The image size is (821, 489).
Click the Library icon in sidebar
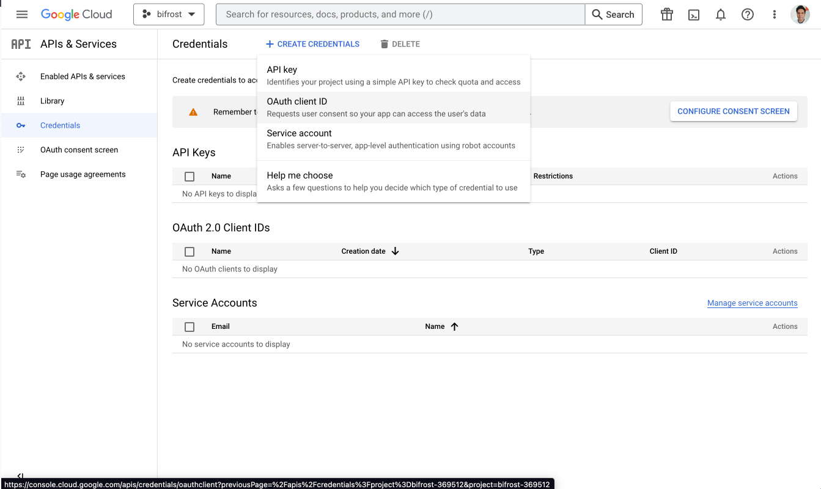[x=21, y=101]
